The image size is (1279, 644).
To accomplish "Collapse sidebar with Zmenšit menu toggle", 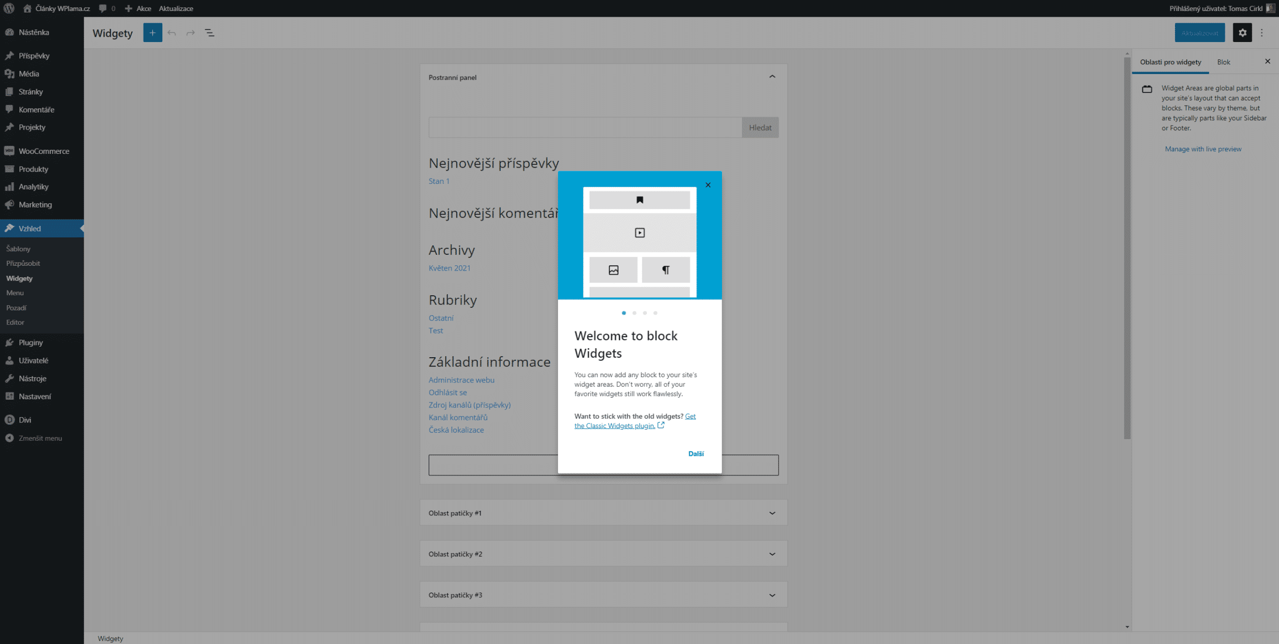I will click(40, 438).
